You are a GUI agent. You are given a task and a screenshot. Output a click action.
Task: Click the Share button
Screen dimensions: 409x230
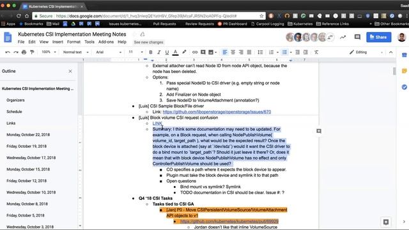(379, 37)
